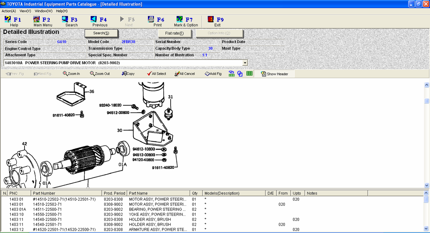Click the Upto column header
The height and width of the screenshot is (233, 430).
pos(298,193)
